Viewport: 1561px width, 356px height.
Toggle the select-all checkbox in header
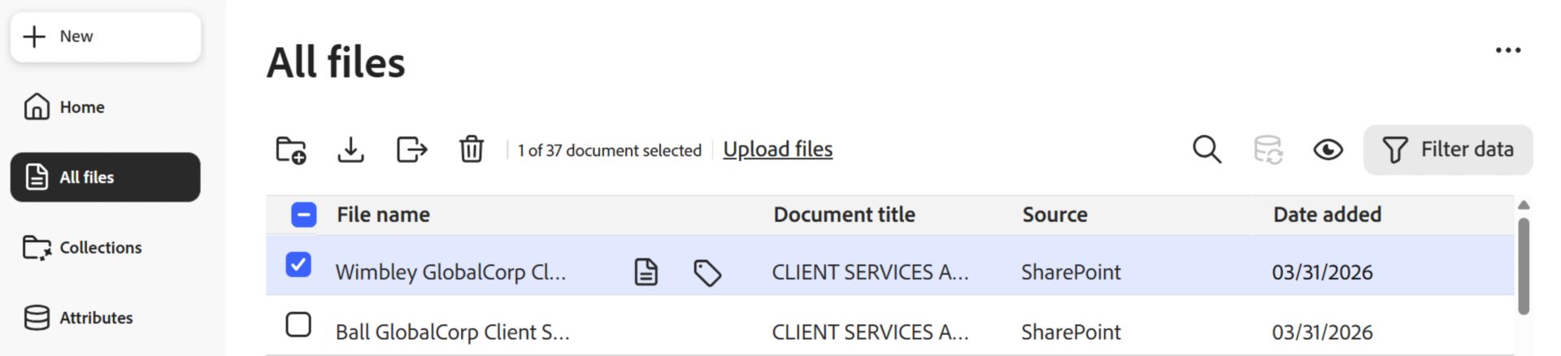pos(303,215)
